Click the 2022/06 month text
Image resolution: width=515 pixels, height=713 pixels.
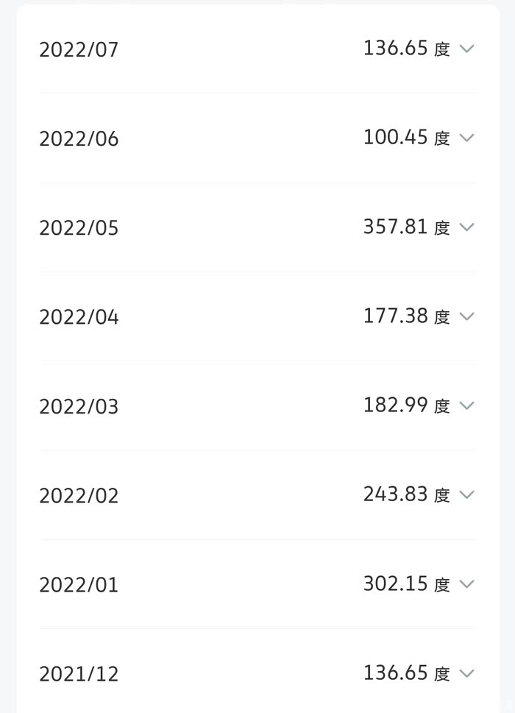[79, 139]
